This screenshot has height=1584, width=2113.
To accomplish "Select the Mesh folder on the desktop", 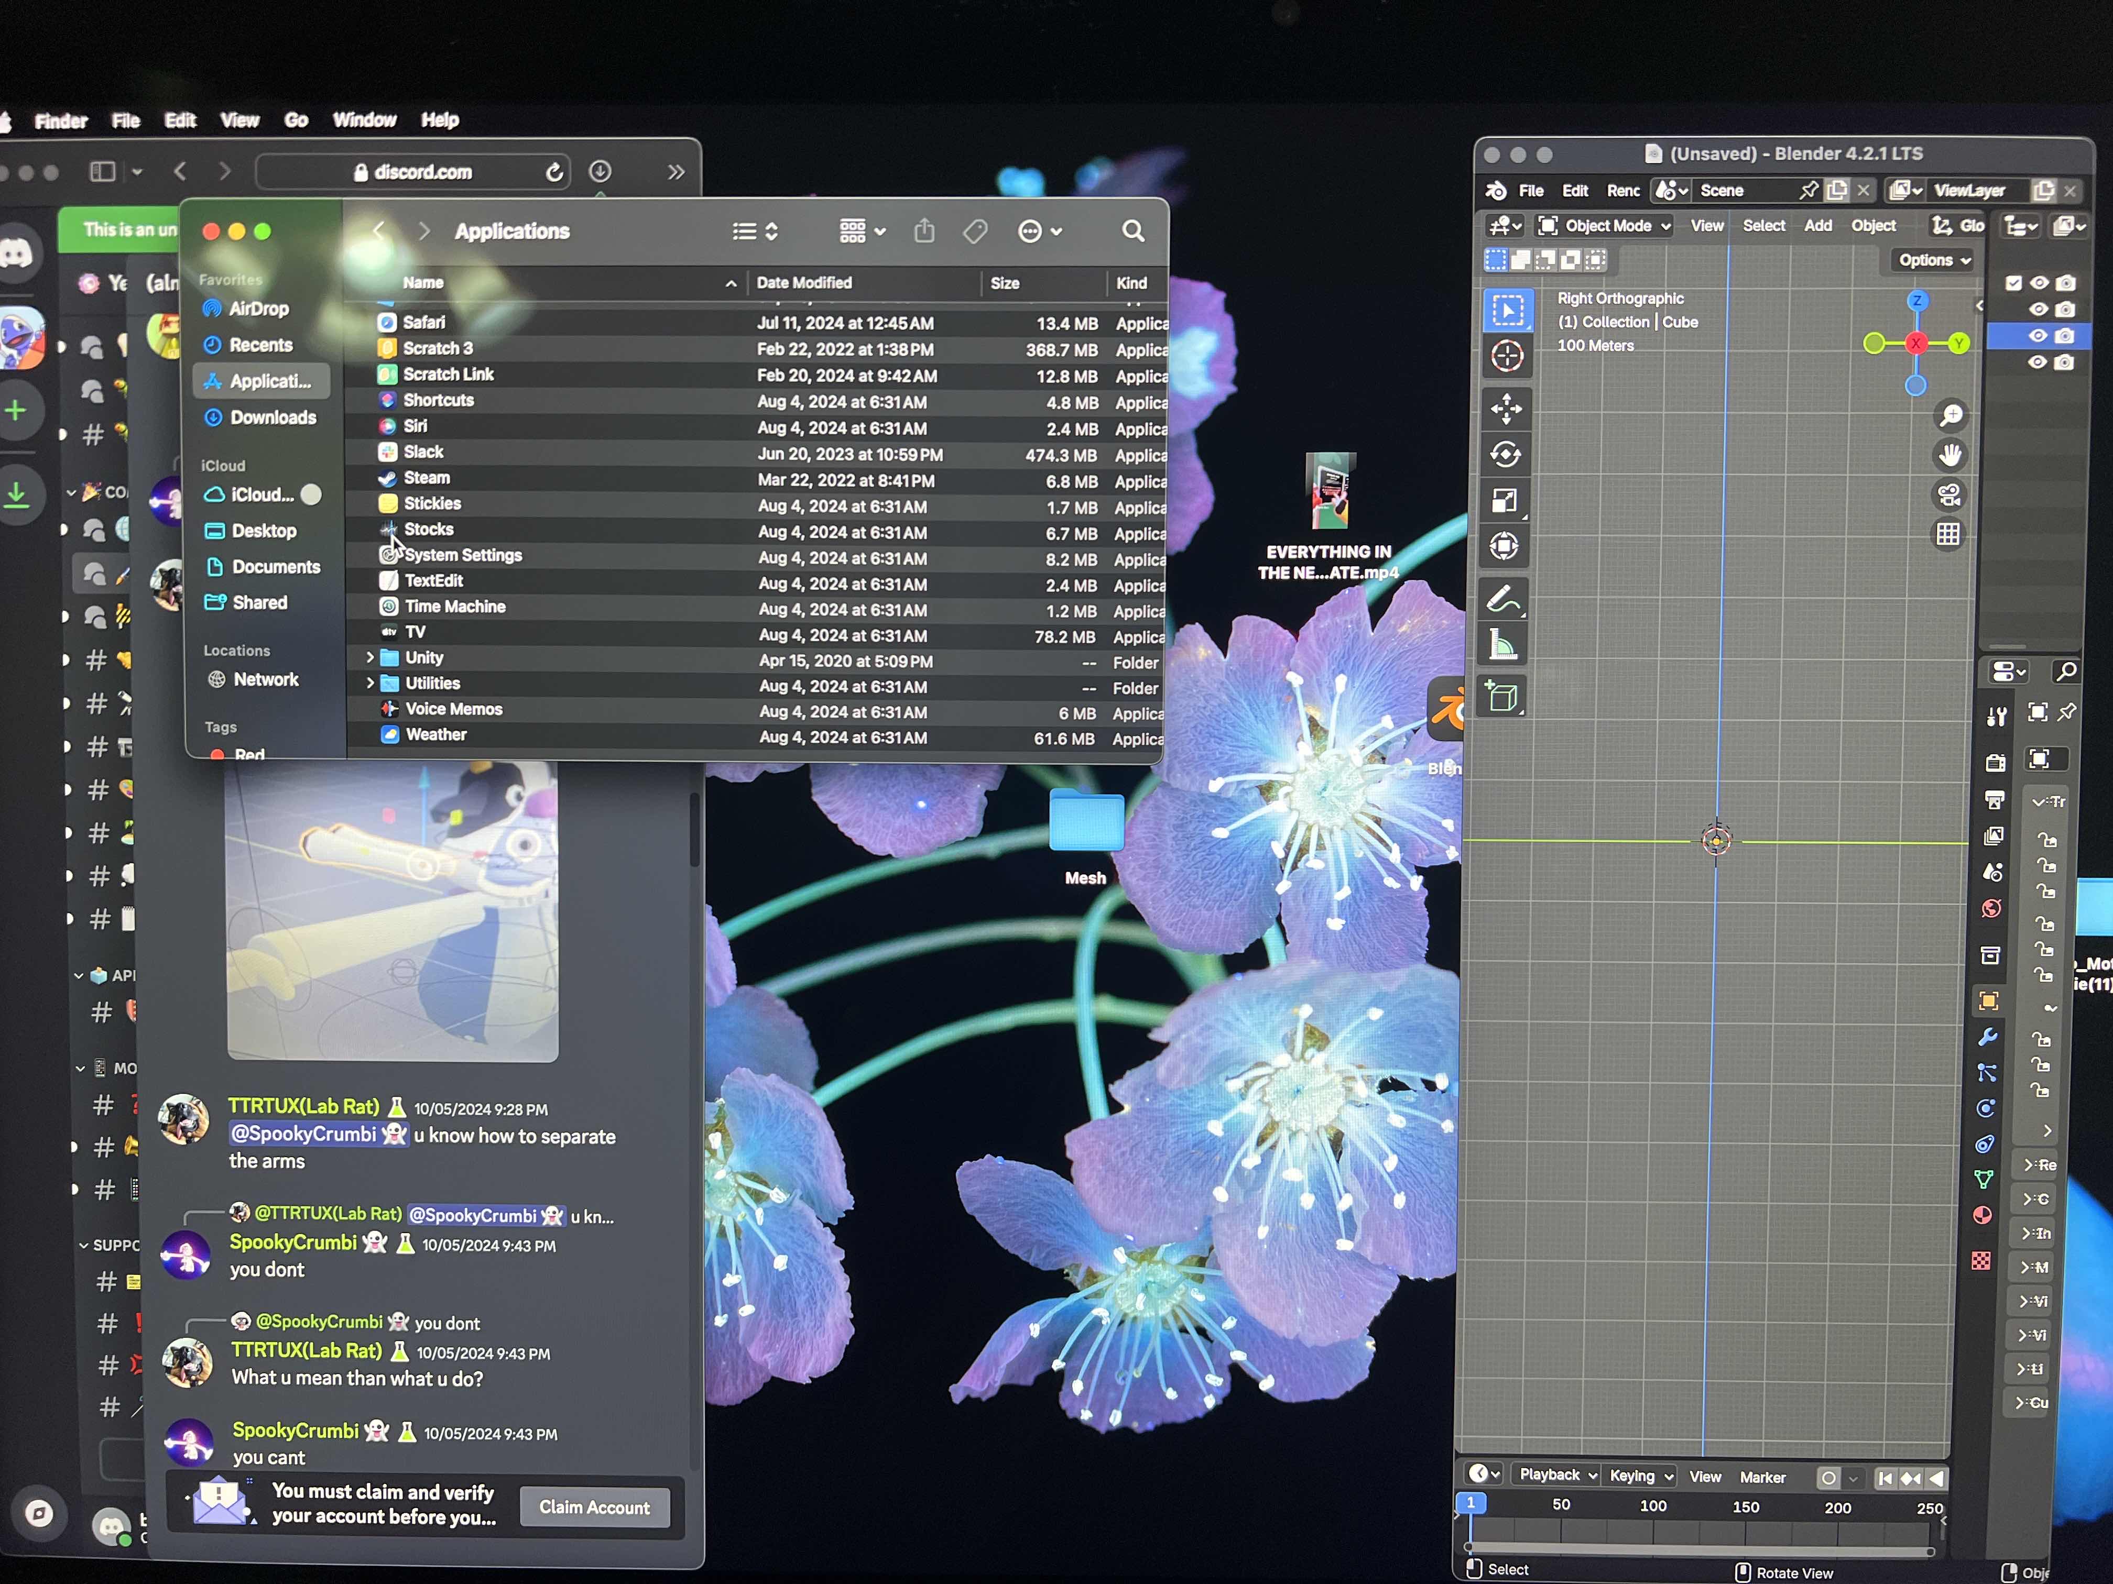I will [x=1086, y=835].
